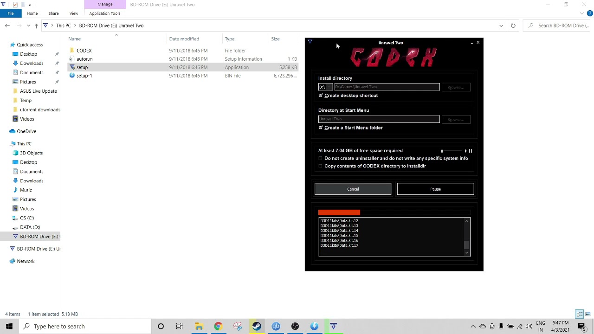Open Windows Start menu
This screenshot has width=594, height=334.
click(x=9, y=326)
